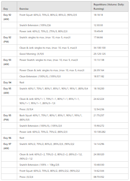Select the Day 95 (PM) cell
Viewport: 130px width, 181px height.
coord(9,117)
